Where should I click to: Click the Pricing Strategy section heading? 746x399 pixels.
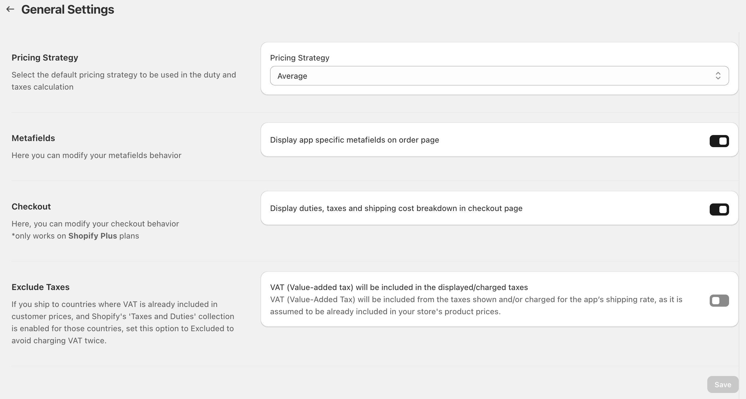pyautogui.click(x=45, y=58)
